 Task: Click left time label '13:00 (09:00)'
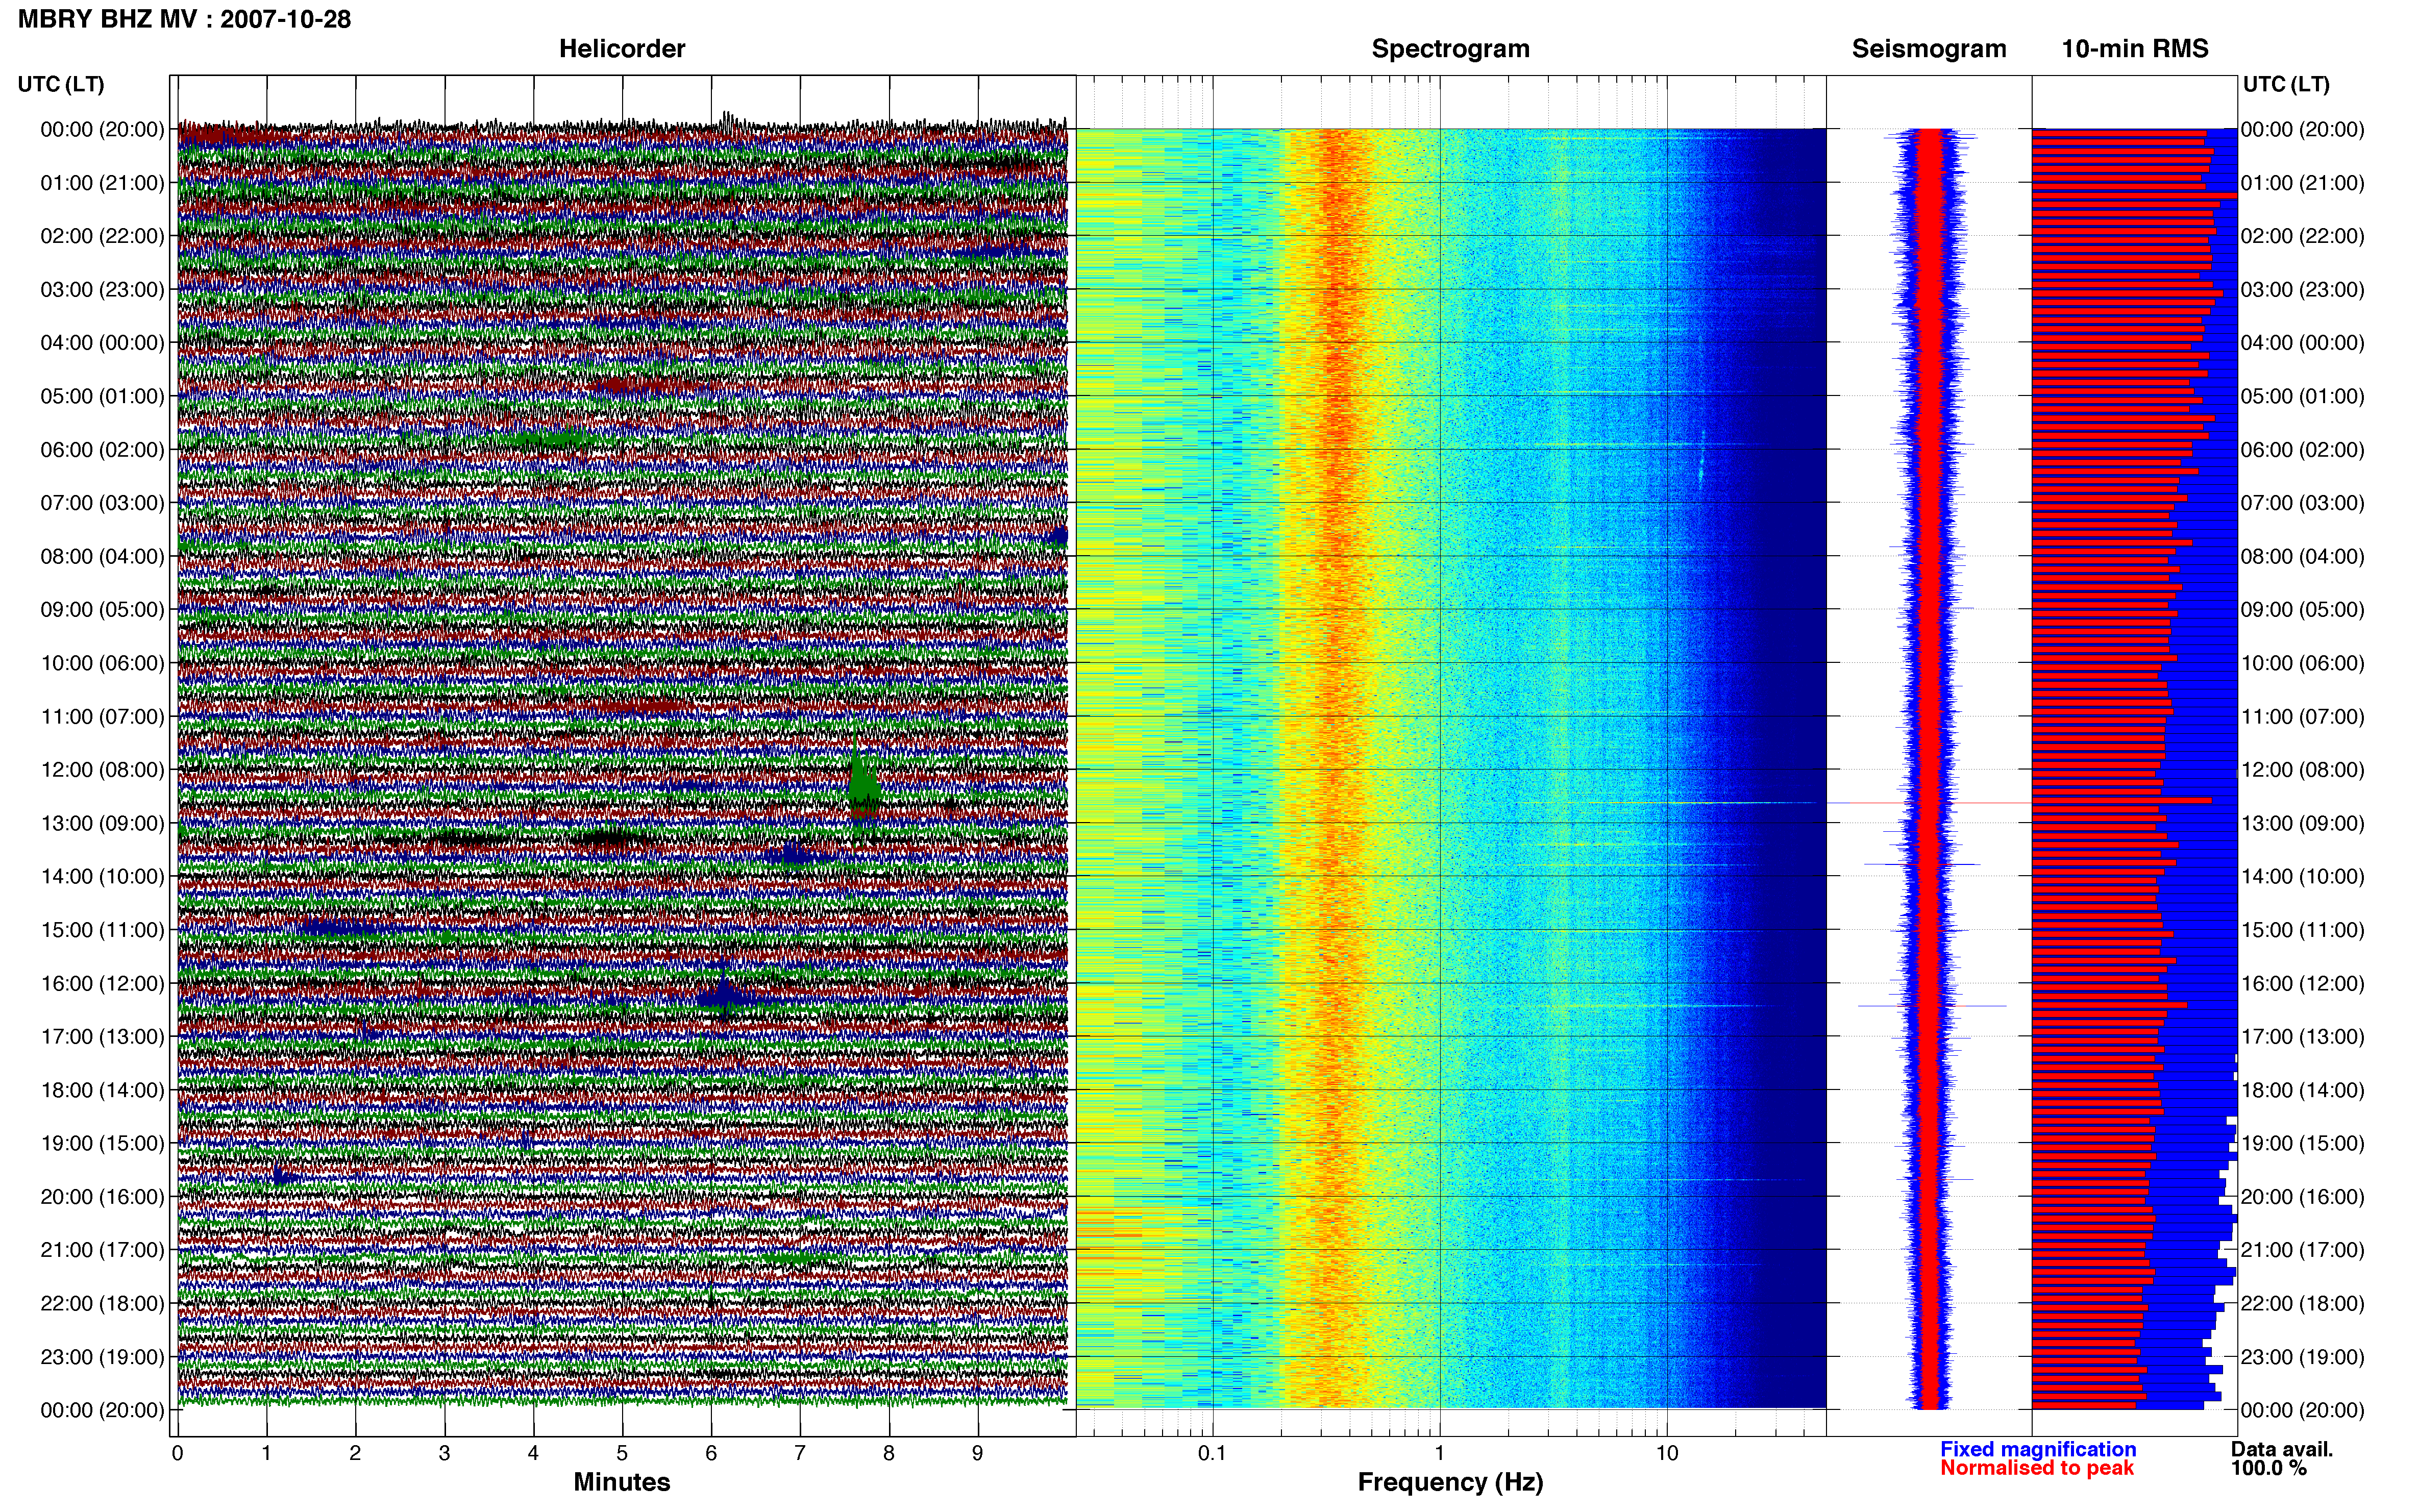click(x=102, y=823)
